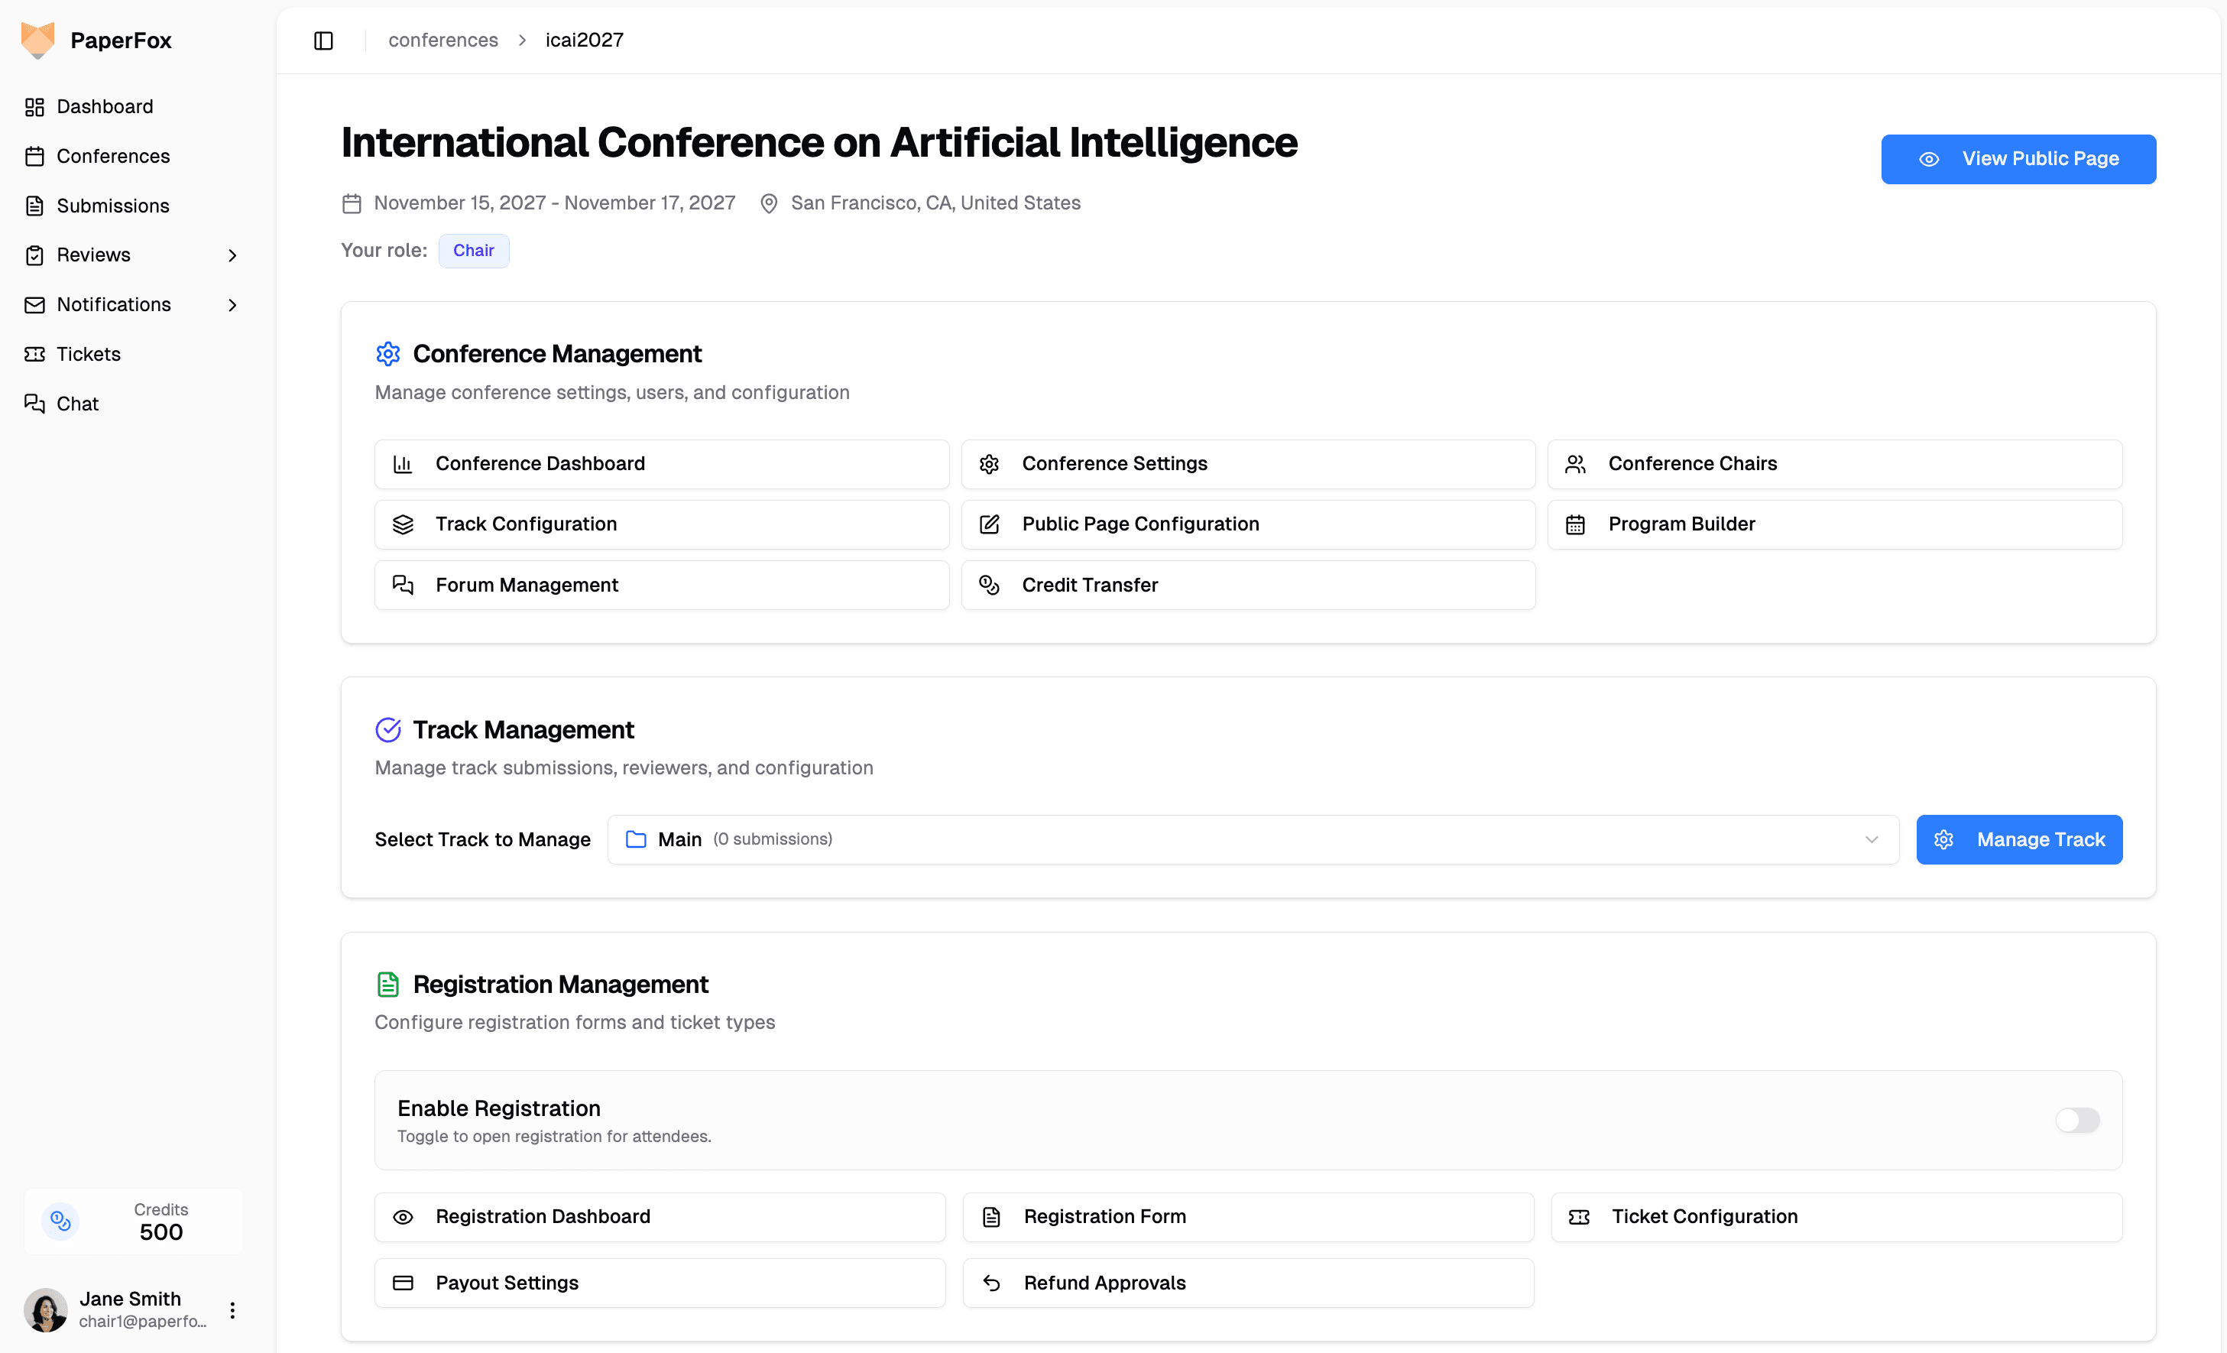Open the Reviews submenu chevron
Viewport: 2227px width, 1353px height.
click(x=232, y=255)
